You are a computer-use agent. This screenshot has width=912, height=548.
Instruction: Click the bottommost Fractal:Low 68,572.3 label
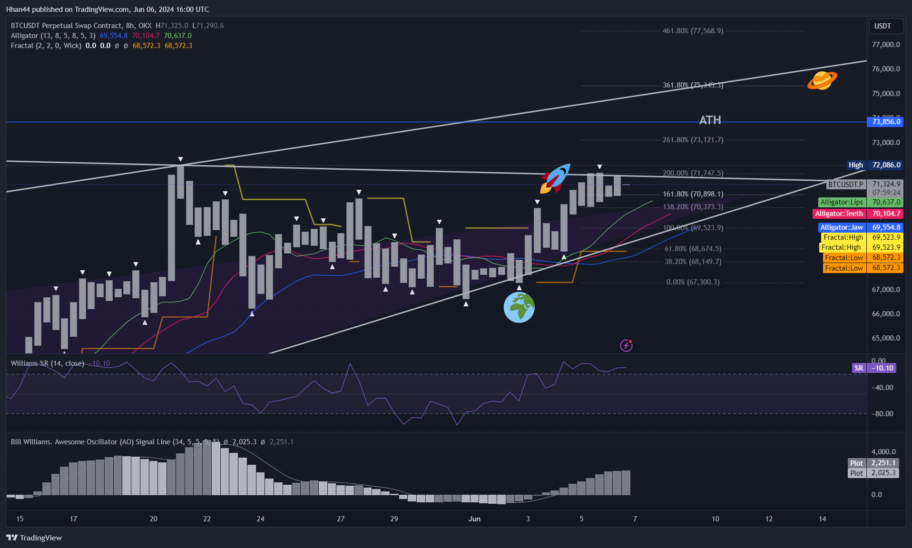click(x=863, y=268)
